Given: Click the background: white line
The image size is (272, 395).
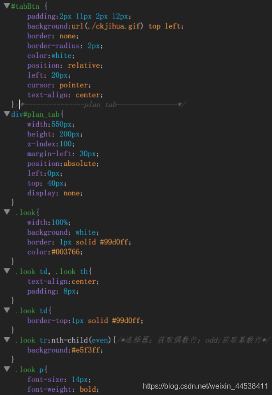Looking at the screenshot, I should point(63,232).
